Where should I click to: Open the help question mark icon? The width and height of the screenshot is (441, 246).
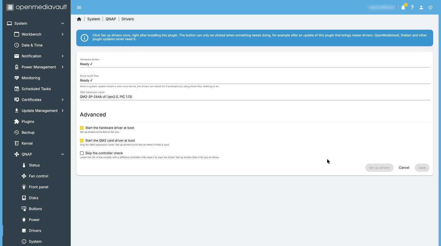pyautogui.click(x=412, y=7)
